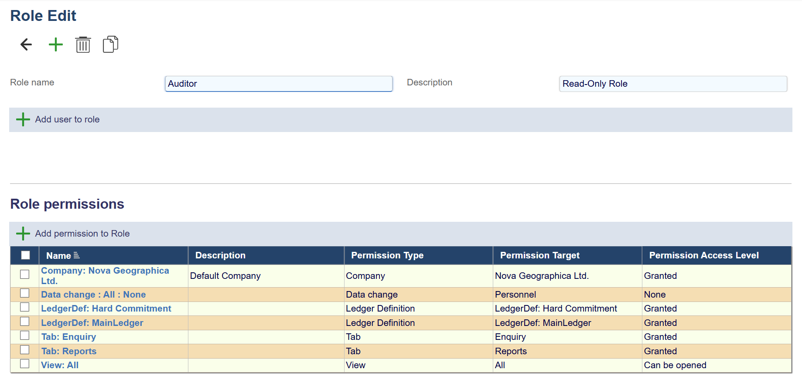Viewport: 802px width, 383px height.
Task: Open the Company: Nova Geographica Ltd. link
Action: tap(105, 271)
